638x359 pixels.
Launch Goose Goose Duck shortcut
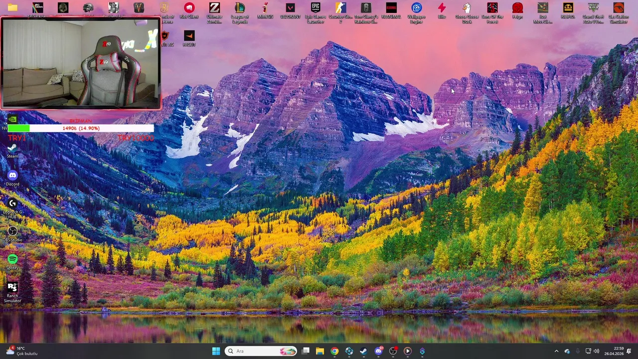click(467, 13)
